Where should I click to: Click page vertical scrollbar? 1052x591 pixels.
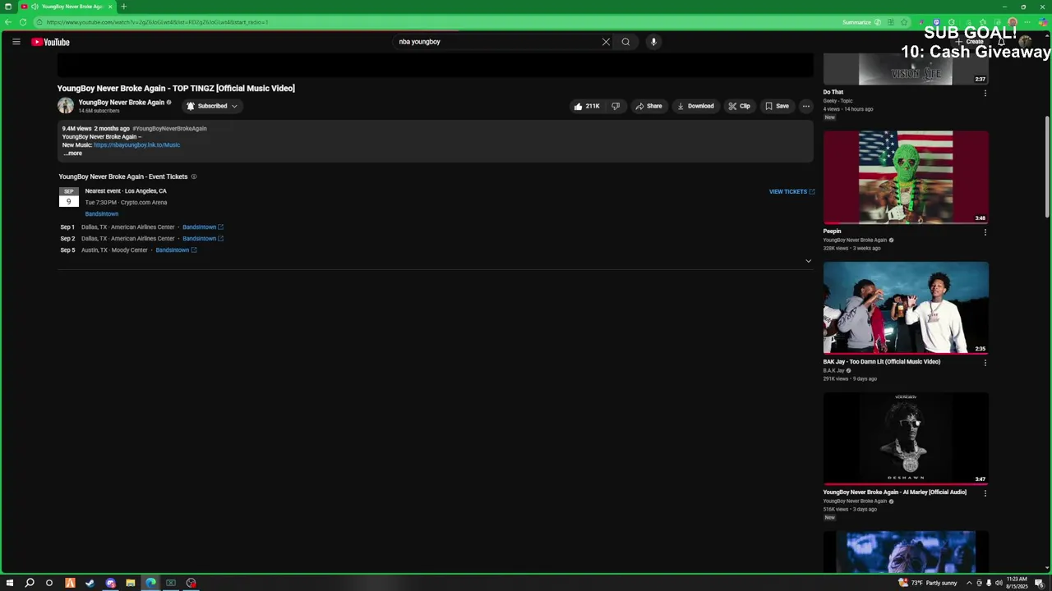1046,167
